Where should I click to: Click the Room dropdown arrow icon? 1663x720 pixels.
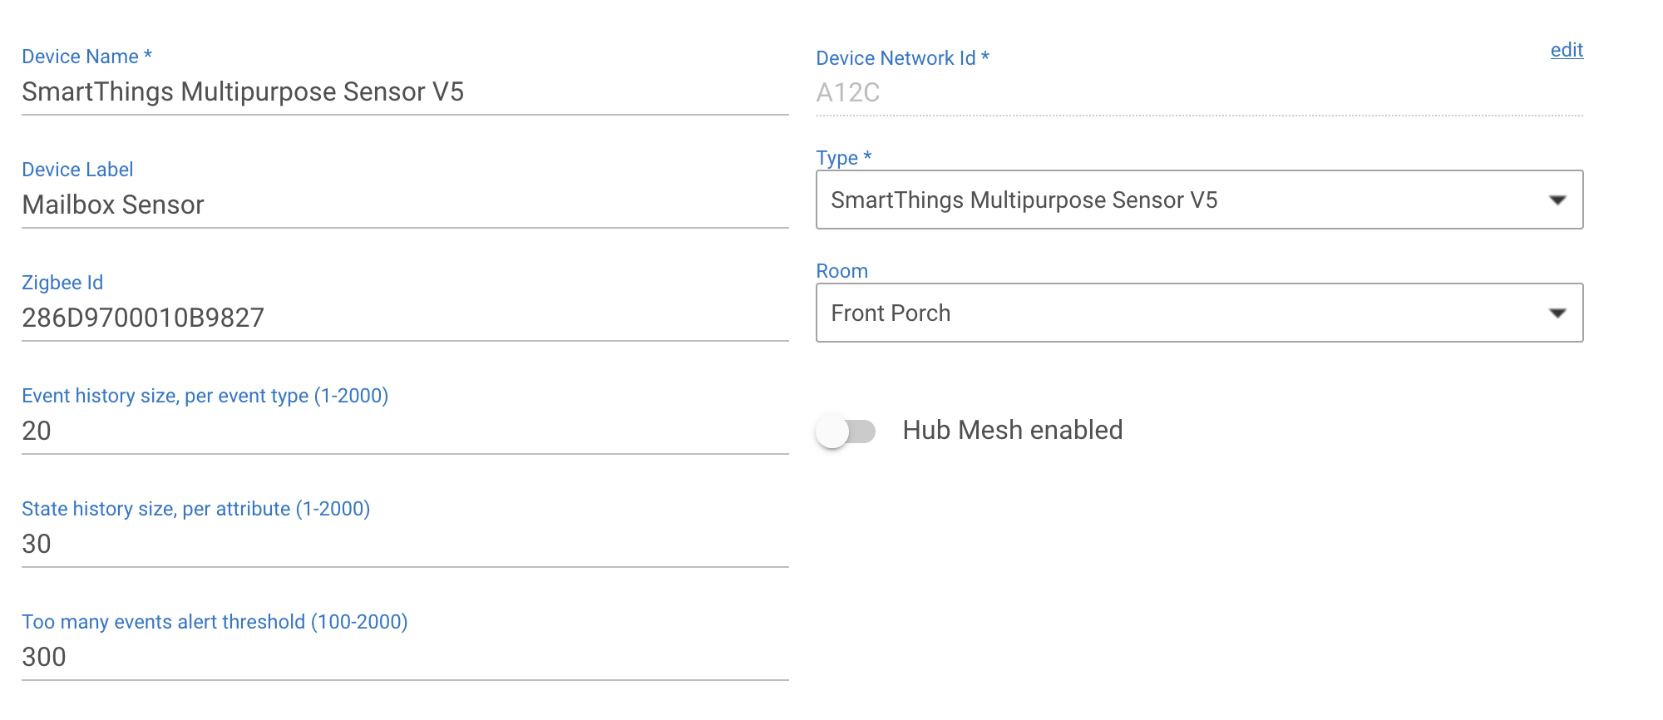click(1557, 313)
